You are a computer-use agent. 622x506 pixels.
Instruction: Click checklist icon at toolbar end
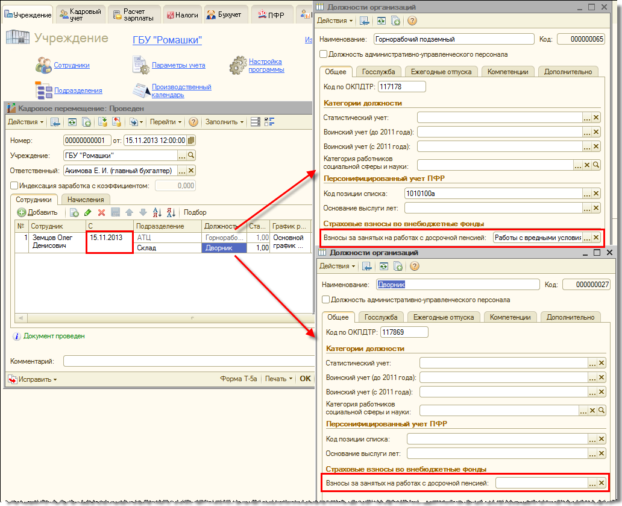coord(269,122)
